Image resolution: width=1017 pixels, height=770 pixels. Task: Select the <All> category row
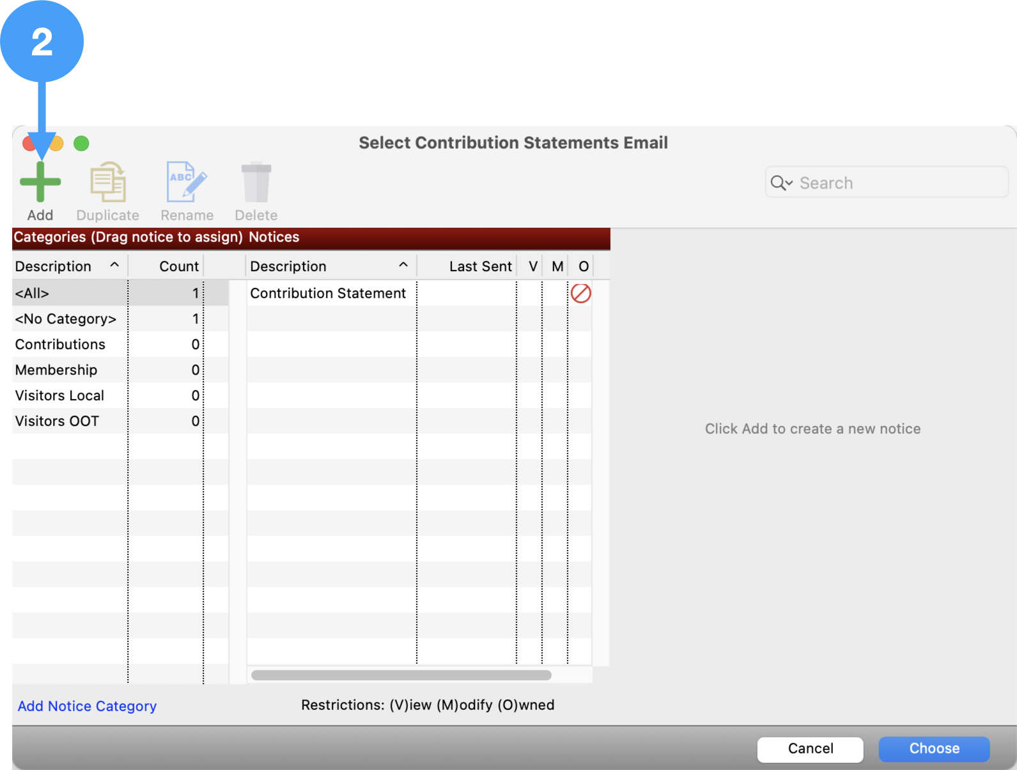[120, 293]
